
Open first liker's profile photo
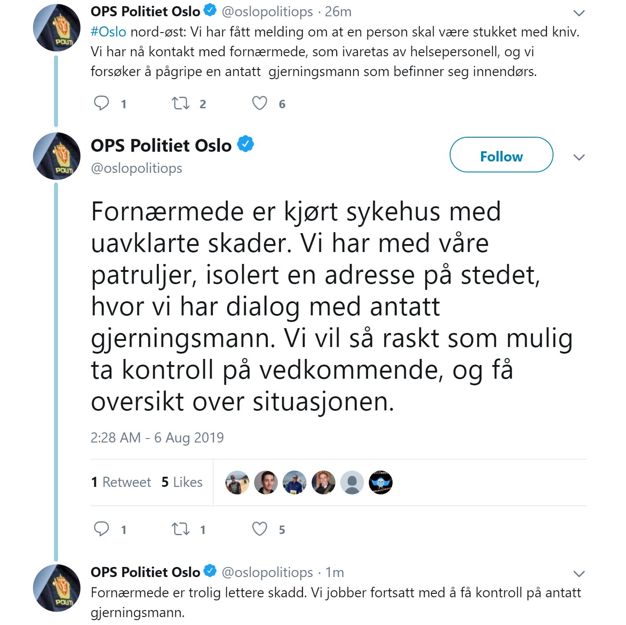coord(237,482)
